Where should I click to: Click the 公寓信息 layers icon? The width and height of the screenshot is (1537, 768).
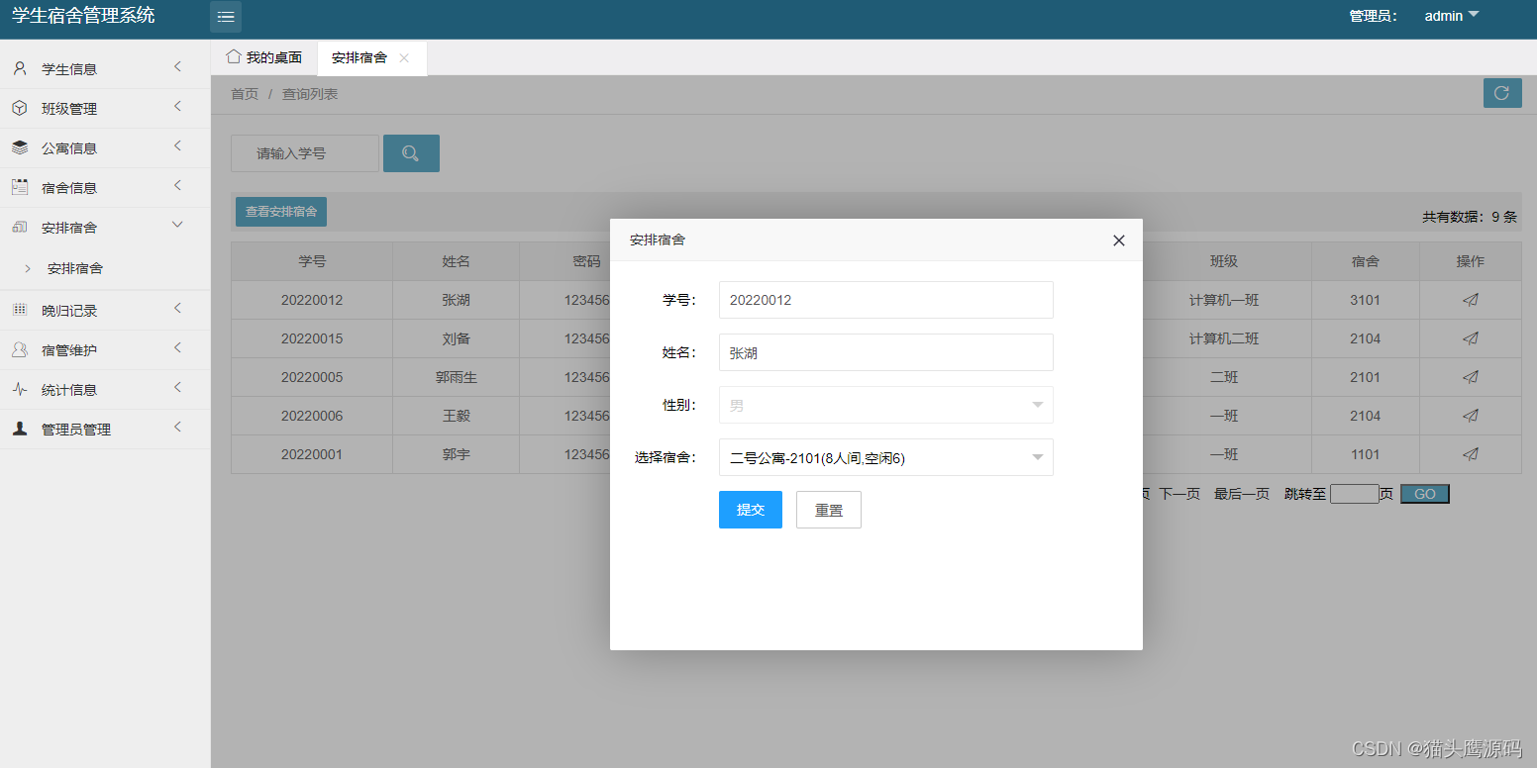[x=20, y=147]
